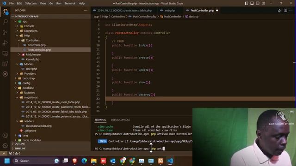
Task: Open the Run and Debug view
Action: pyautogui.click(x=5, y=43)
